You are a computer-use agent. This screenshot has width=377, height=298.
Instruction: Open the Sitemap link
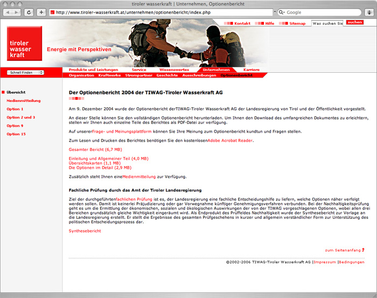pos(297,23)
